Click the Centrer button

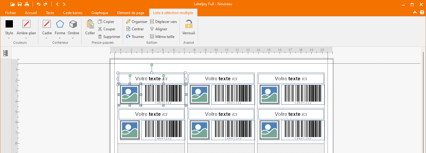point(135,29)
